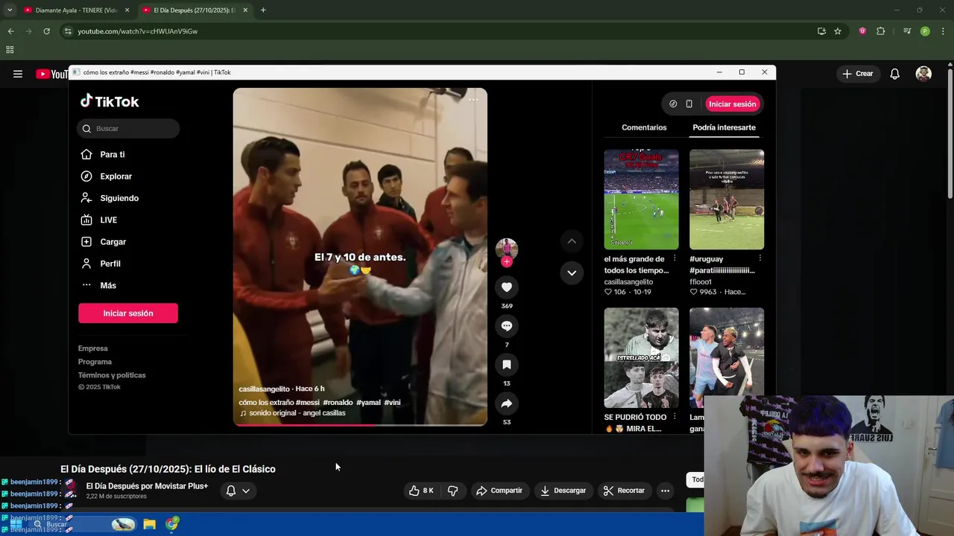Open Chrome three-dot menu
This screenshot has width=954, height=536.
pyautogui.click(x=941, y=31)
